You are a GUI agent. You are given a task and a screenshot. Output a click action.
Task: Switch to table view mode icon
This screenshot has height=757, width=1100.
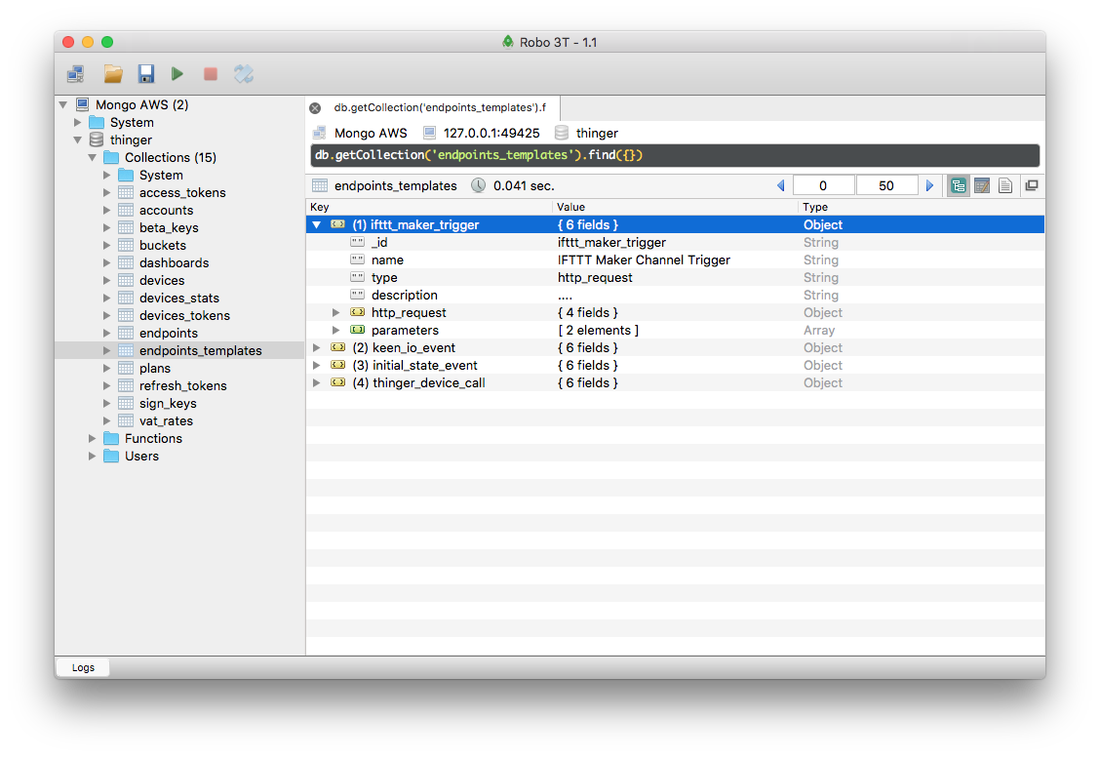click(982, 186)
